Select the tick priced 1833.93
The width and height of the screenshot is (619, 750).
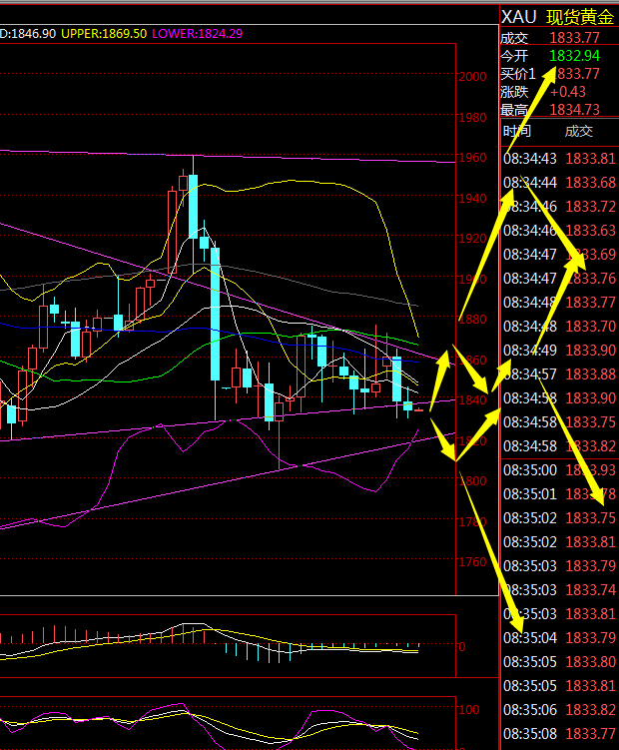tap(590, 469)
